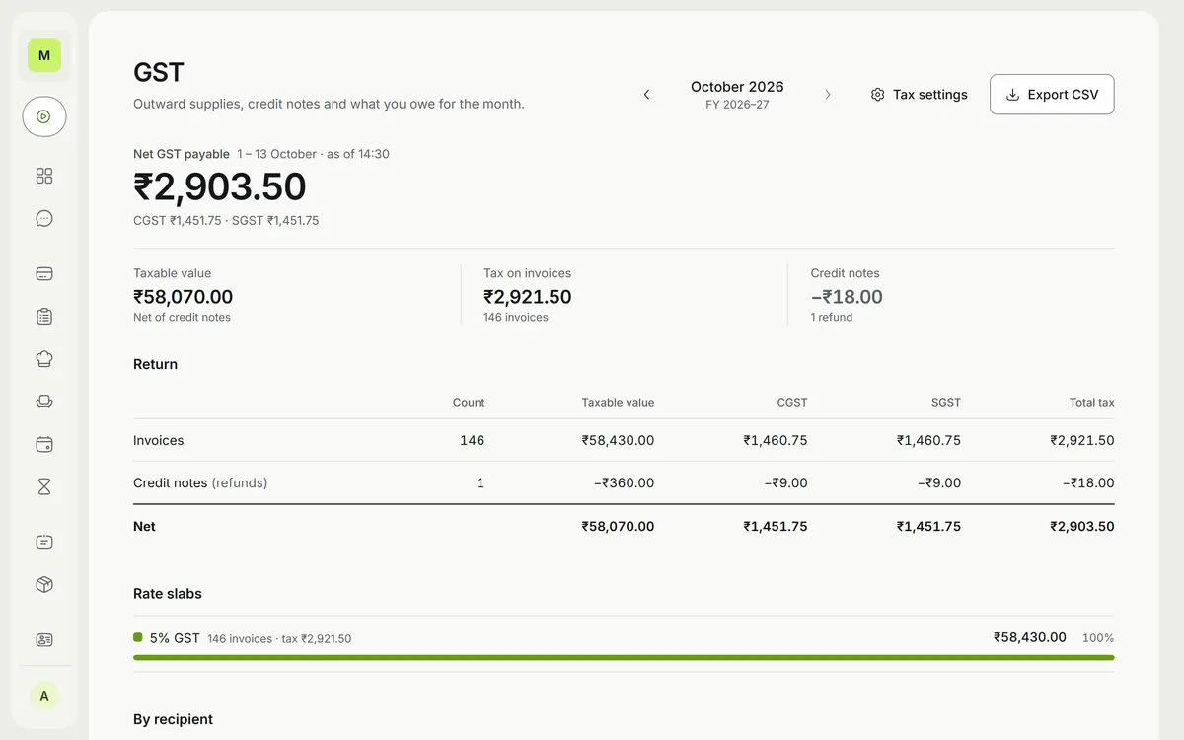This screenshot has width=1184, height=740.
Task: Select the Invoices row label in Return table
Action: click(159, 440)
